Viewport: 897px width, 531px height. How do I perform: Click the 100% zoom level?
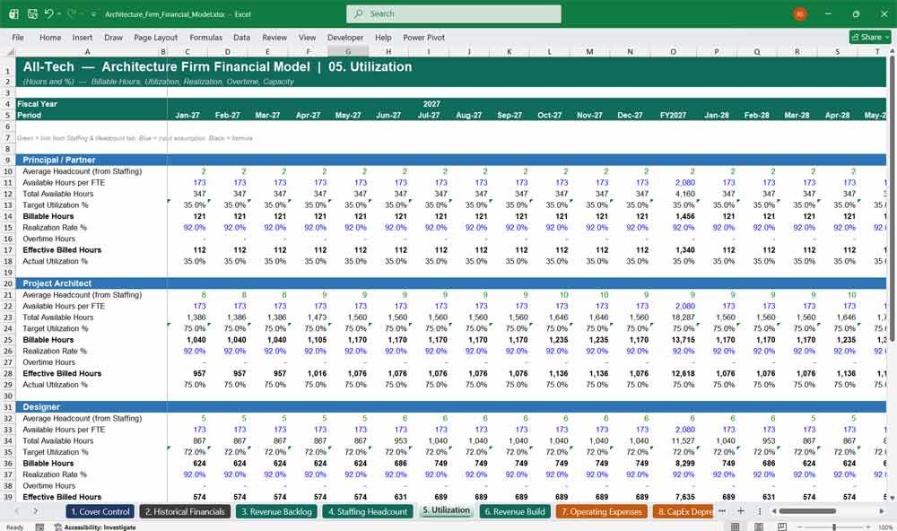point(885,527)
